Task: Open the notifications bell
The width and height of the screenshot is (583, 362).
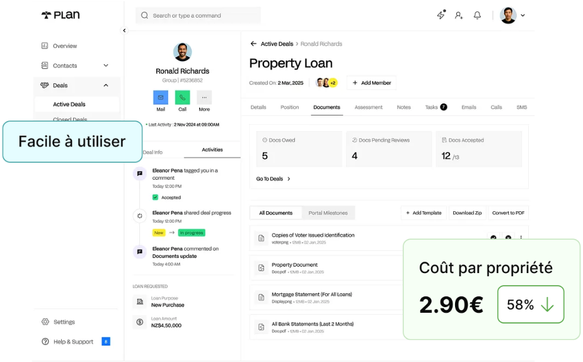Action: [x=477, y=15]
